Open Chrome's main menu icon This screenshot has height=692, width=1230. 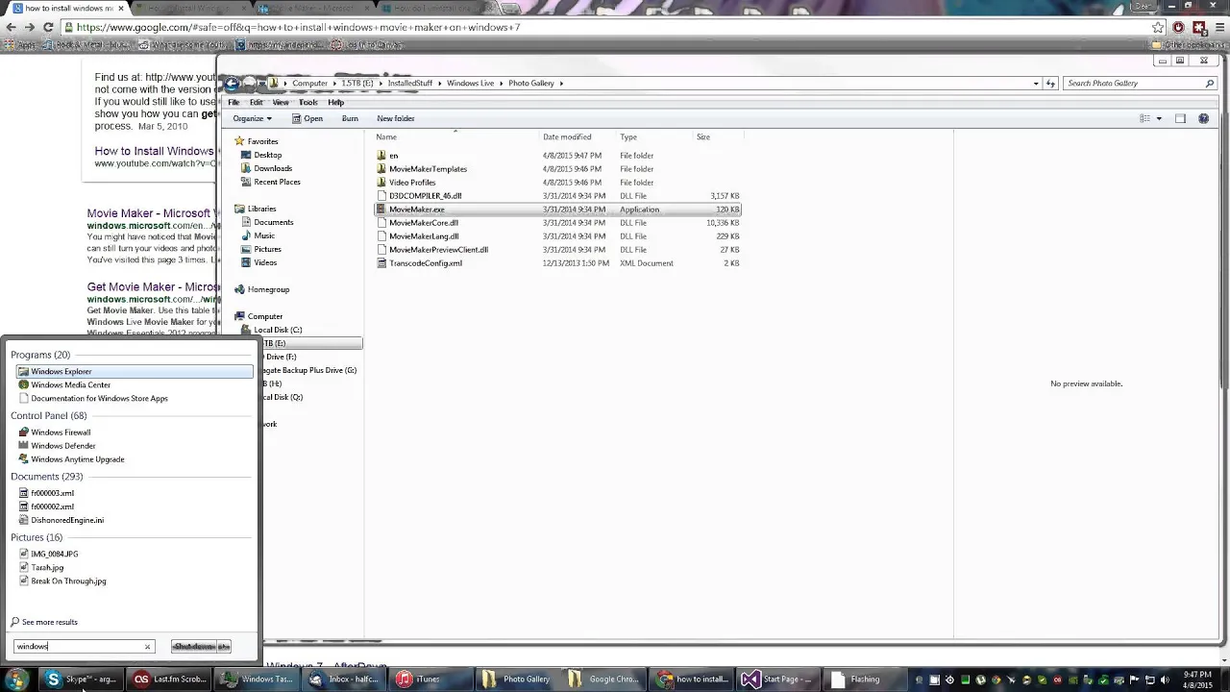[1218, 27]
